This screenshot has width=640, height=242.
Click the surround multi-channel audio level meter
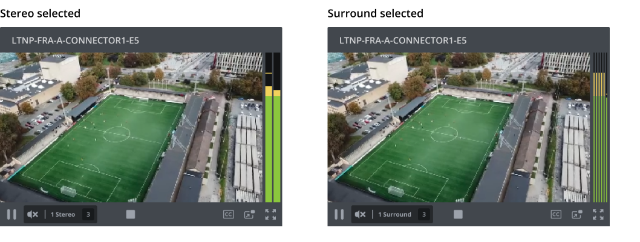coord(600,127)
